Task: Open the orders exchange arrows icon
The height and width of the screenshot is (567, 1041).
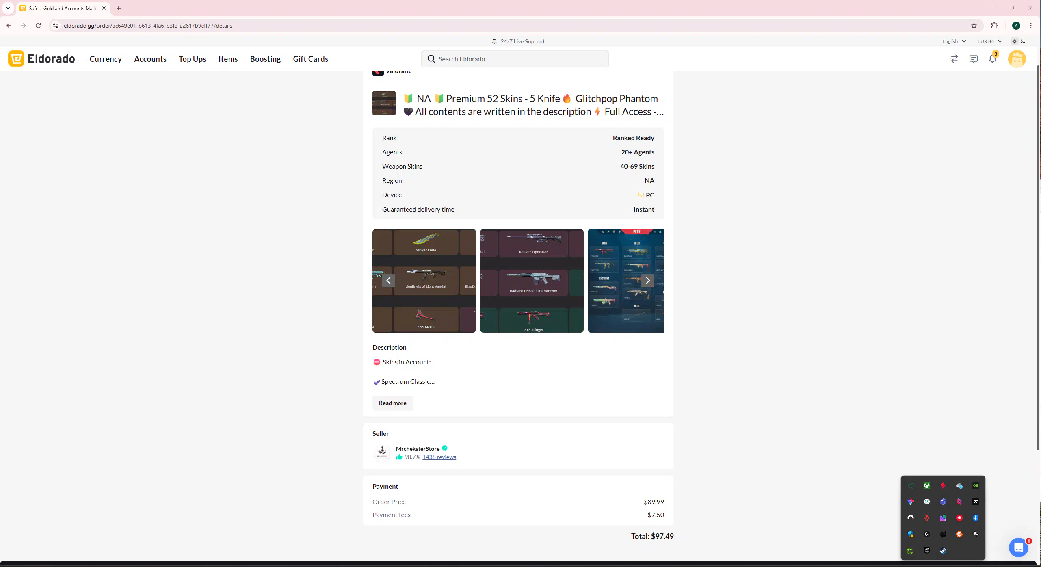Action: tap(954, 59)
